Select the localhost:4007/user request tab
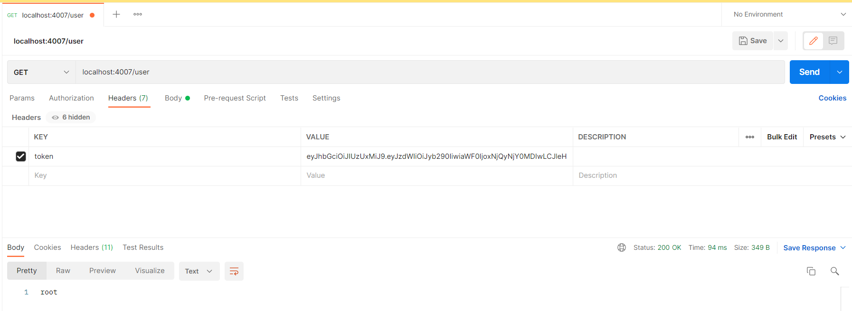The width and height of the screenshot is (852, 311). tap(52, 15)
